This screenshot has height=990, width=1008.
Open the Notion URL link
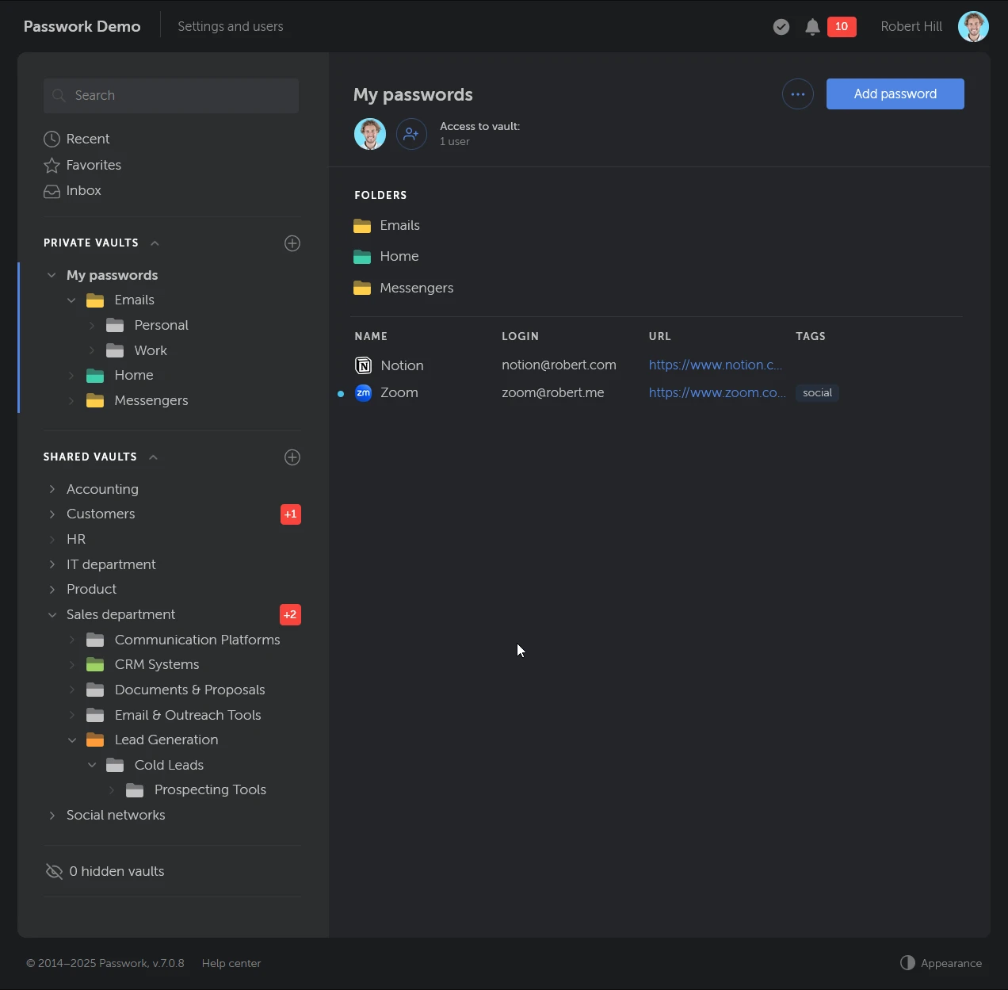coord(715,365)
